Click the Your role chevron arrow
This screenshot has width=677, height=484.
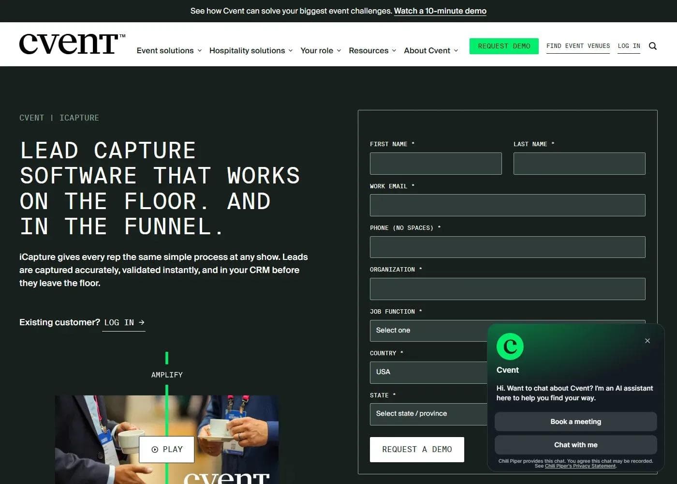pos(339,51)
